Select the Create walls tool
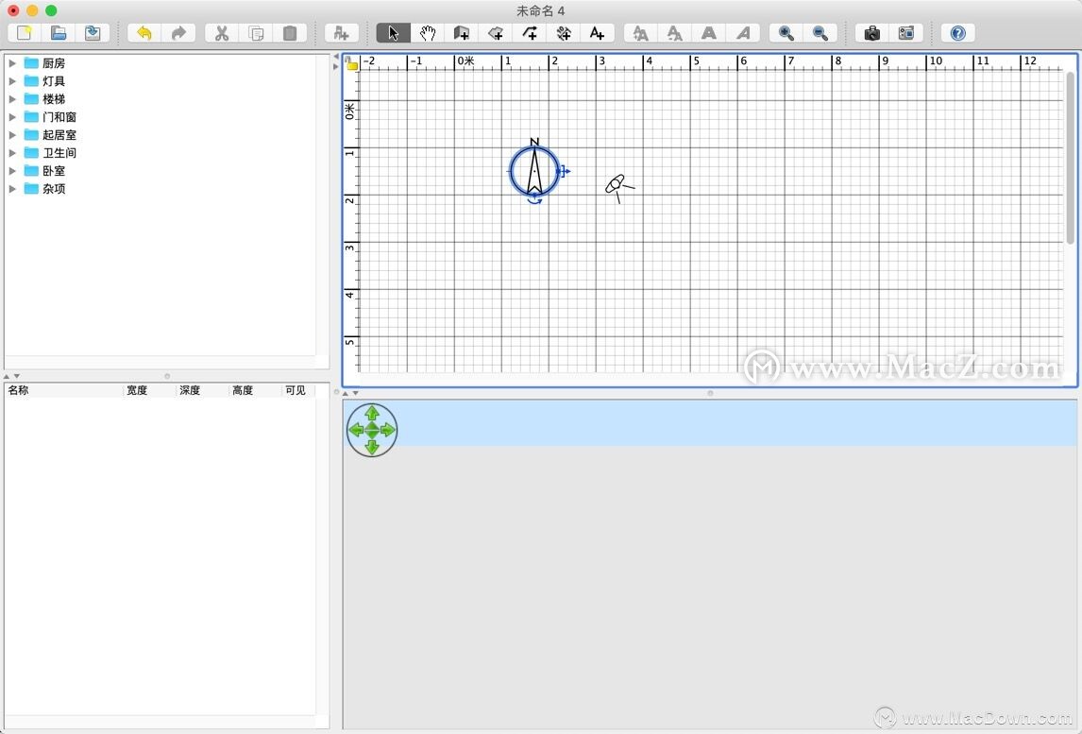 [462, 33]
